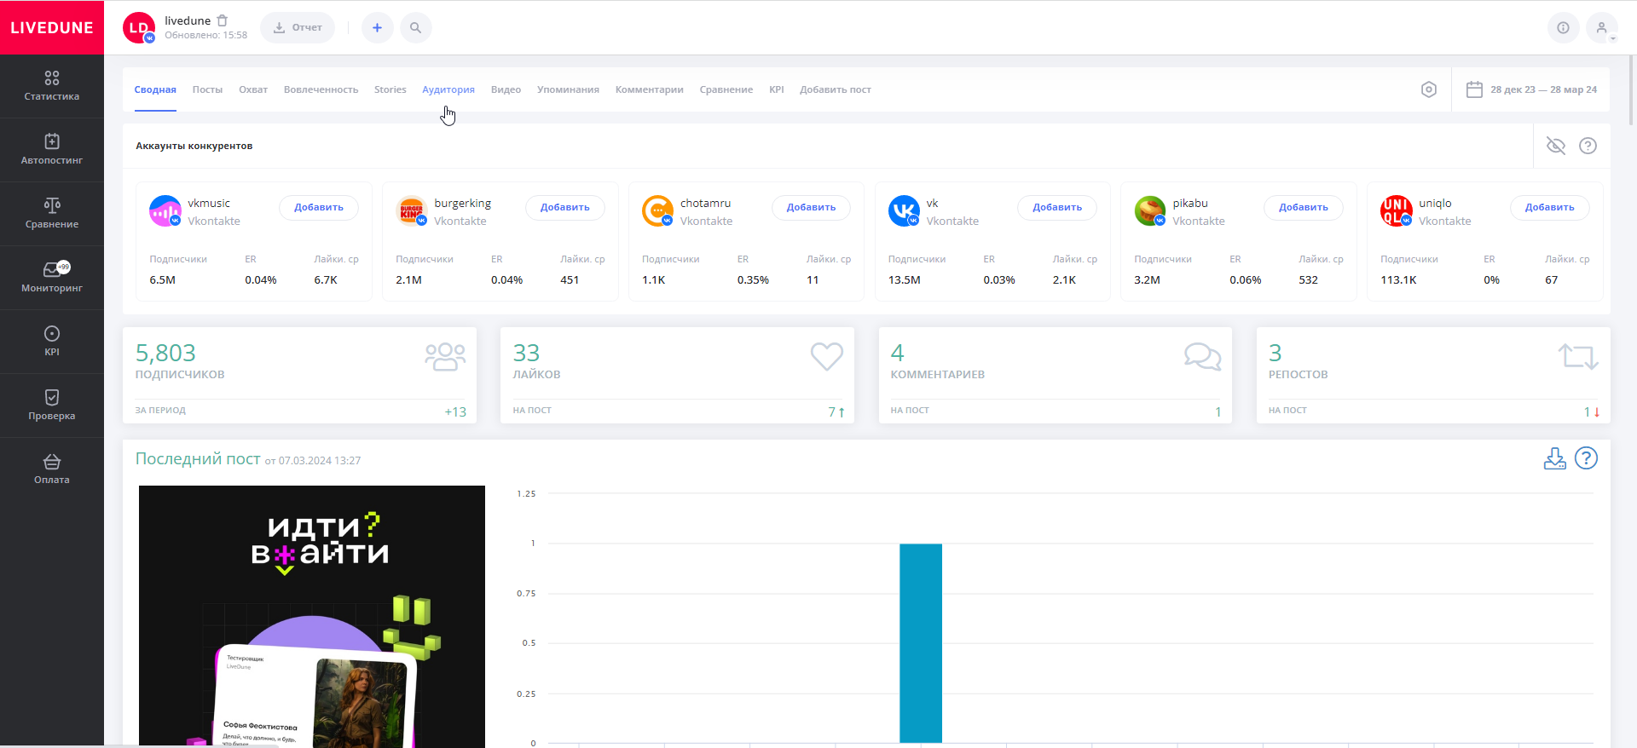Image resolution: width=1637 pixels, height=748 pixels.
Task: Add chotamru with Добавить button
Action: (x=811, y=208)
